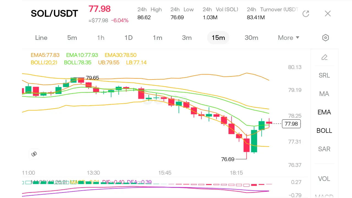Expand the More timeframes dropdown
Image resolution: width=352 pixels, height=198 pixels.
point(288,38)
